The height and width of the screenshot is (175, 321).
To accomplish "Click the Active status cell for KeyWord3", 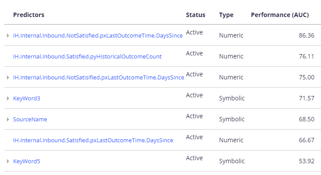I will point(194,95).
